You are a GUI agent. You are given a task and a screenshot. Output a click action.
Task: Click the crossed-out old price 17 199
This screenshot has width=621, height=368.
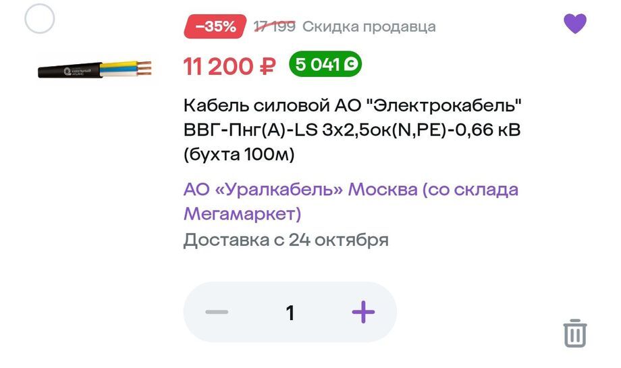click(274, 27)
